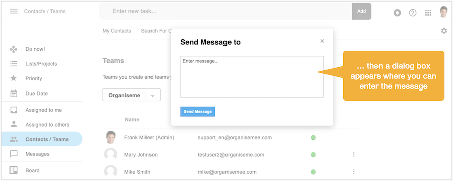453x181 pixels.
Task: Click Frank Millerr's profile photo
Action: tap(111, 137)
